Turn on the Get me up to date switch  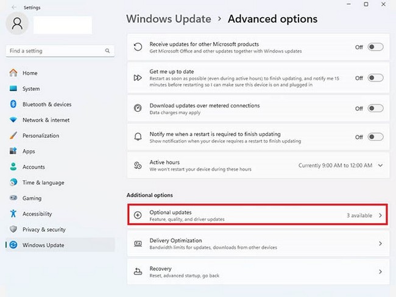click(375, 78)
